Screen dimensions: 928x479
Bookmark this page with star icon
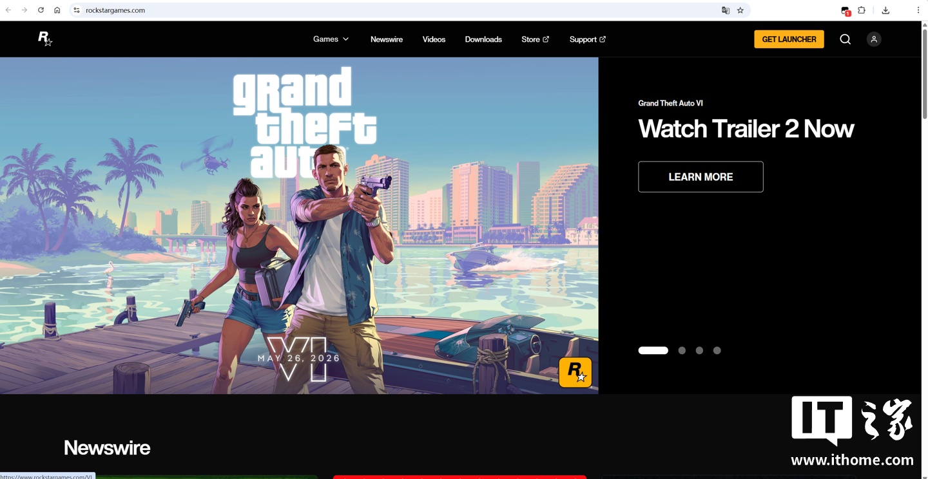(x=740, y=10)
